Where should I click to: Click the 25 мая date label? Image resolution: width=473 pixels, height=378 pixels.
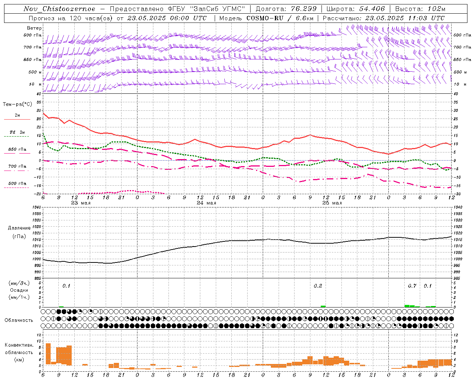coord(332,203)
